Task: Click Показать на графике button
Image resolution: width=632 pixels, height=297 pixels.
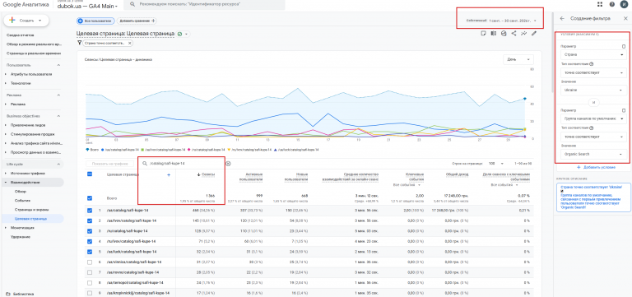Action: point(109,164)
